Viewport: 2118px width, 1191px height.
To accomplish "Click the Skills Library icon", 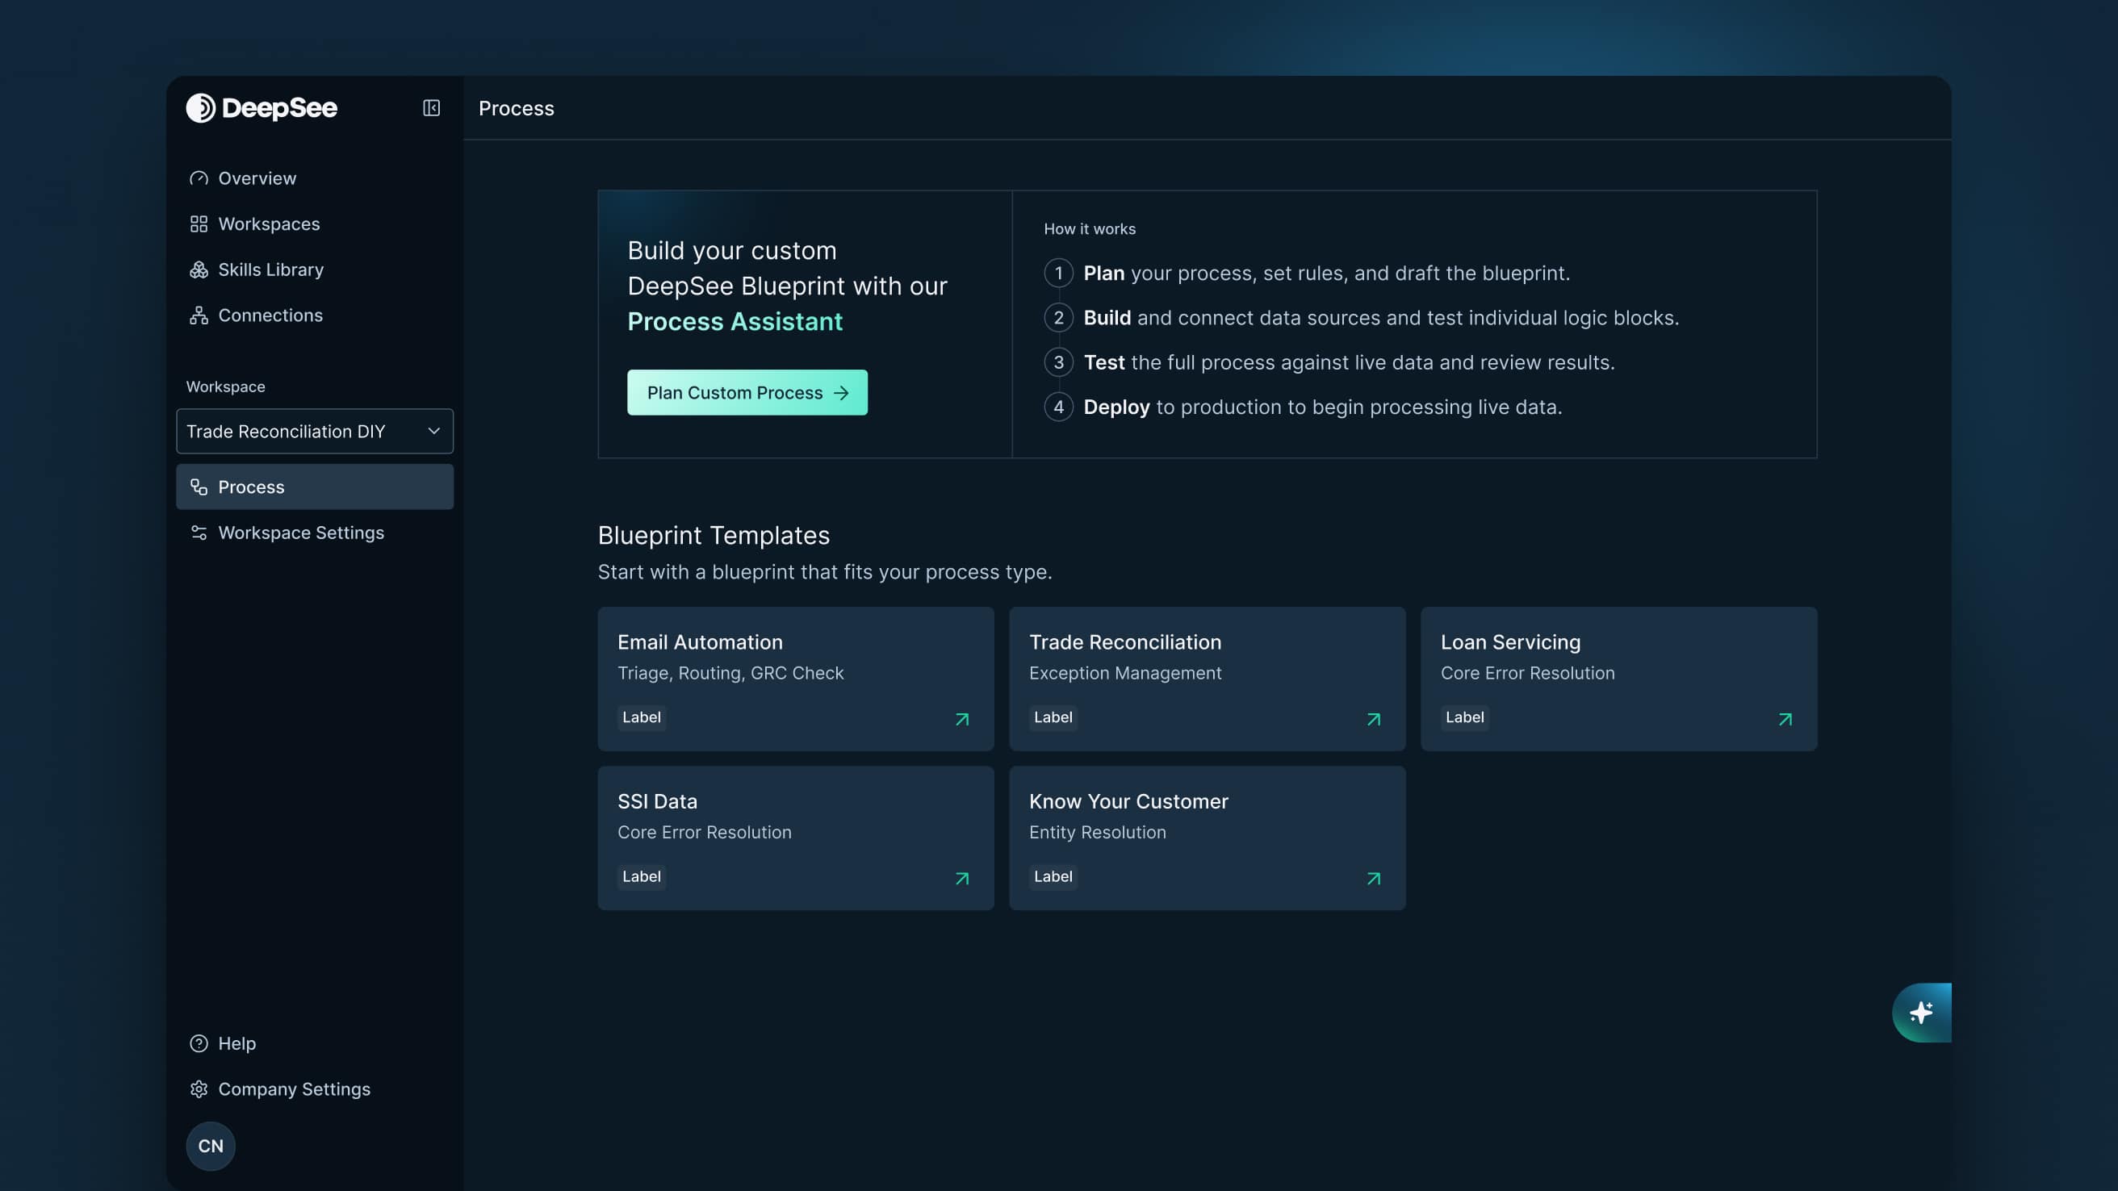I will 198,270.
